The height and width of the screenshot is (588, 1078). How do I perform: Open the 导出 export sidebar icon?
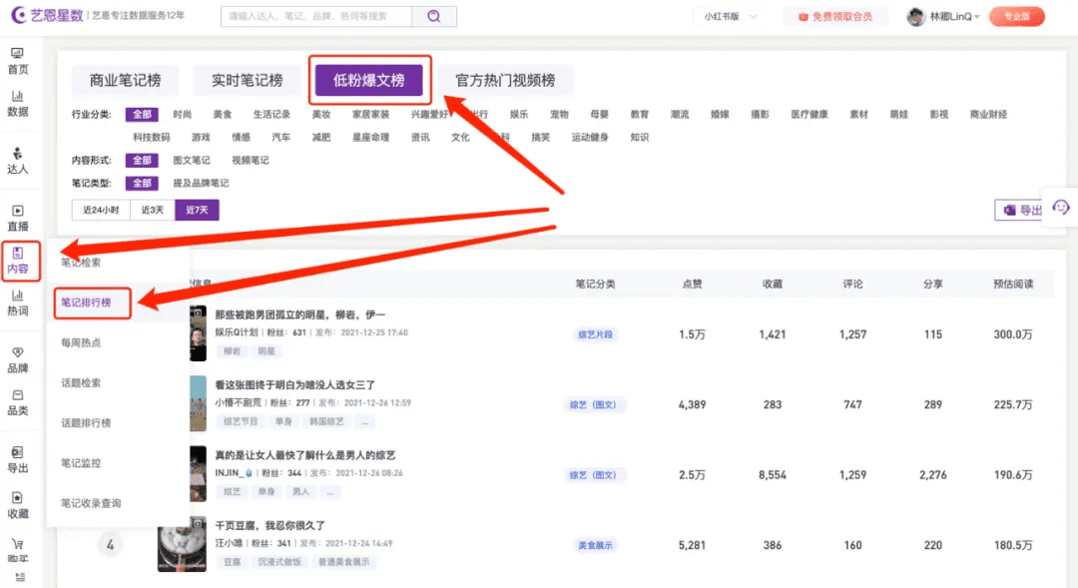coord(18,459)
